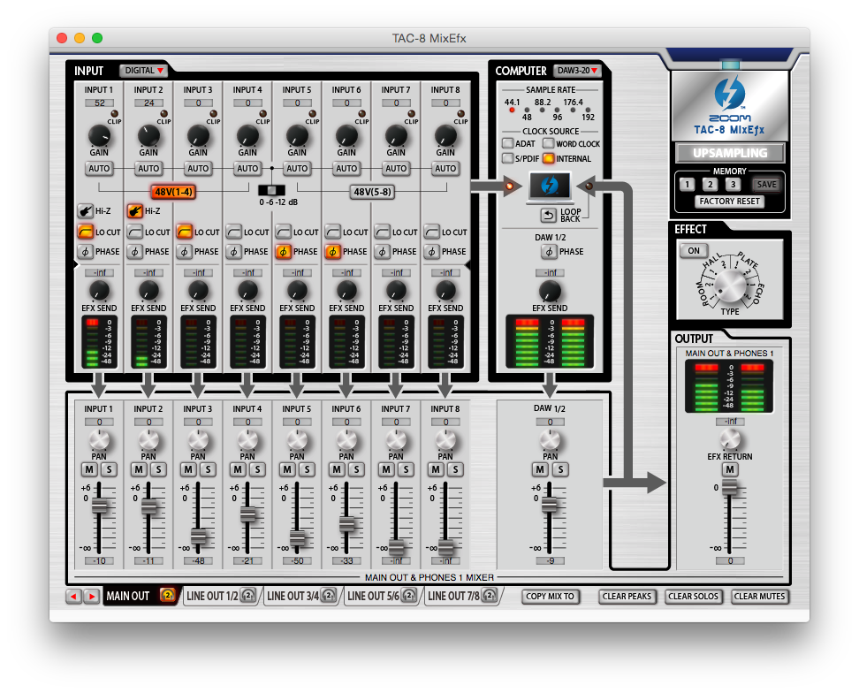
Task: Click FACTORY RESET button
Action: (x=730, y=202)
